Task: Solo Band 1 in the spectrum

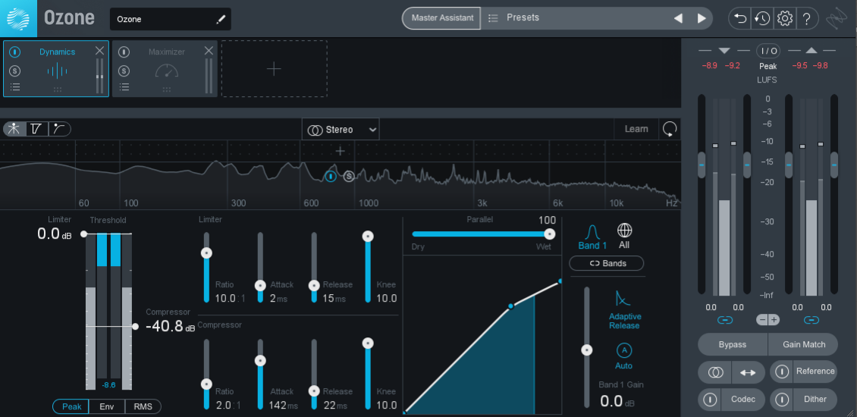Action: click(349, 176)
